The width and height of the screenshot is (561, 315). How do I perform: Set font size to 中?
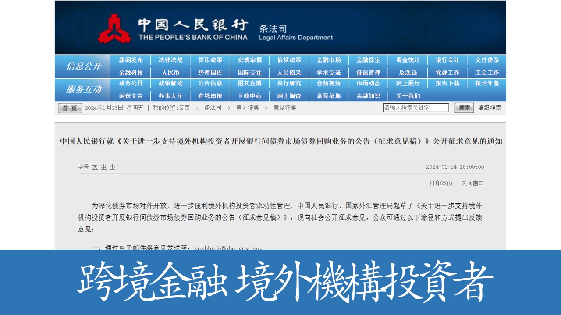(103, 167)
